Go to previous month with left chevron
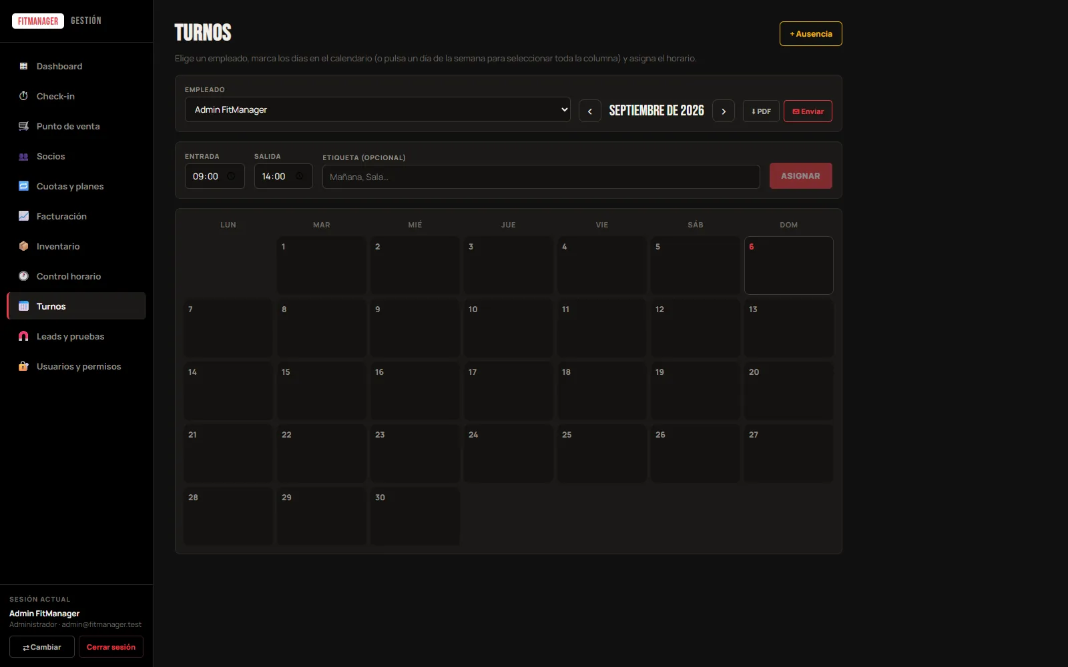Viewport: 1068px width, 667px height. pos(590,111)
